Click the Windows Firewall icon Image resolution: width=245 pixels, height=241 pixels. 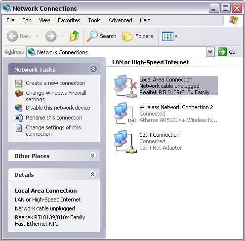click(19, 93)
